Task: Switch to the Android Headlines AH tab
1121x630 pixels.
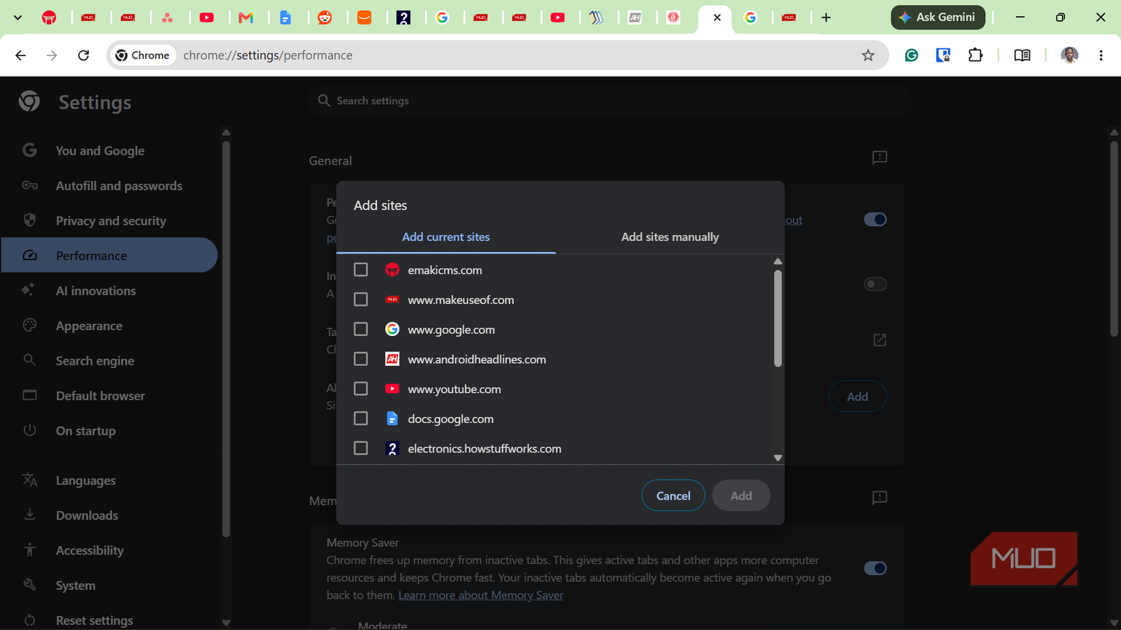Action: (635, 18)
